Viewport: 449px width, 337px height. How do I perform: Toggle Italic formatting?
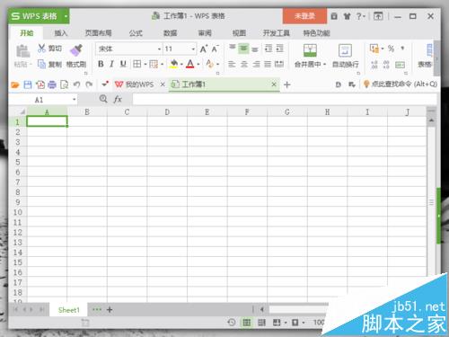[x=111, y=64]
